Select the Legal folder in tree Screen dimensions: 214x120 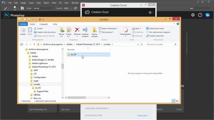point(36,81)
